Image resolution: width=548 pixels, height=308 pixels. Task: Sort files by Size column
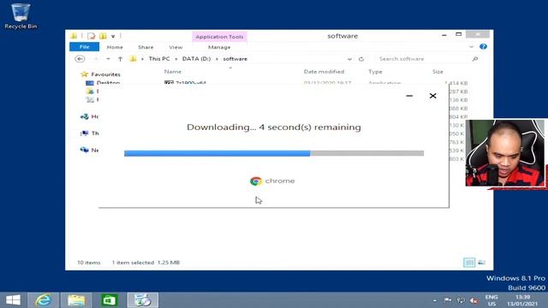[x=438, y=72]
